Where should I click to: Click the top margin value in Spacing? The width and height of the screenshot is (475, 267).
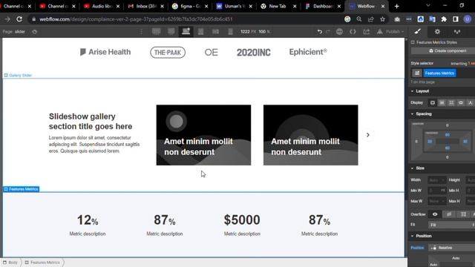coord(447,125)
